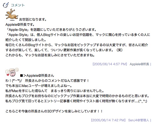Click the 3Dデザイン closing sentence
Image resolution: width=155 pixels, height=124 pixels.
tap(54, 111)
